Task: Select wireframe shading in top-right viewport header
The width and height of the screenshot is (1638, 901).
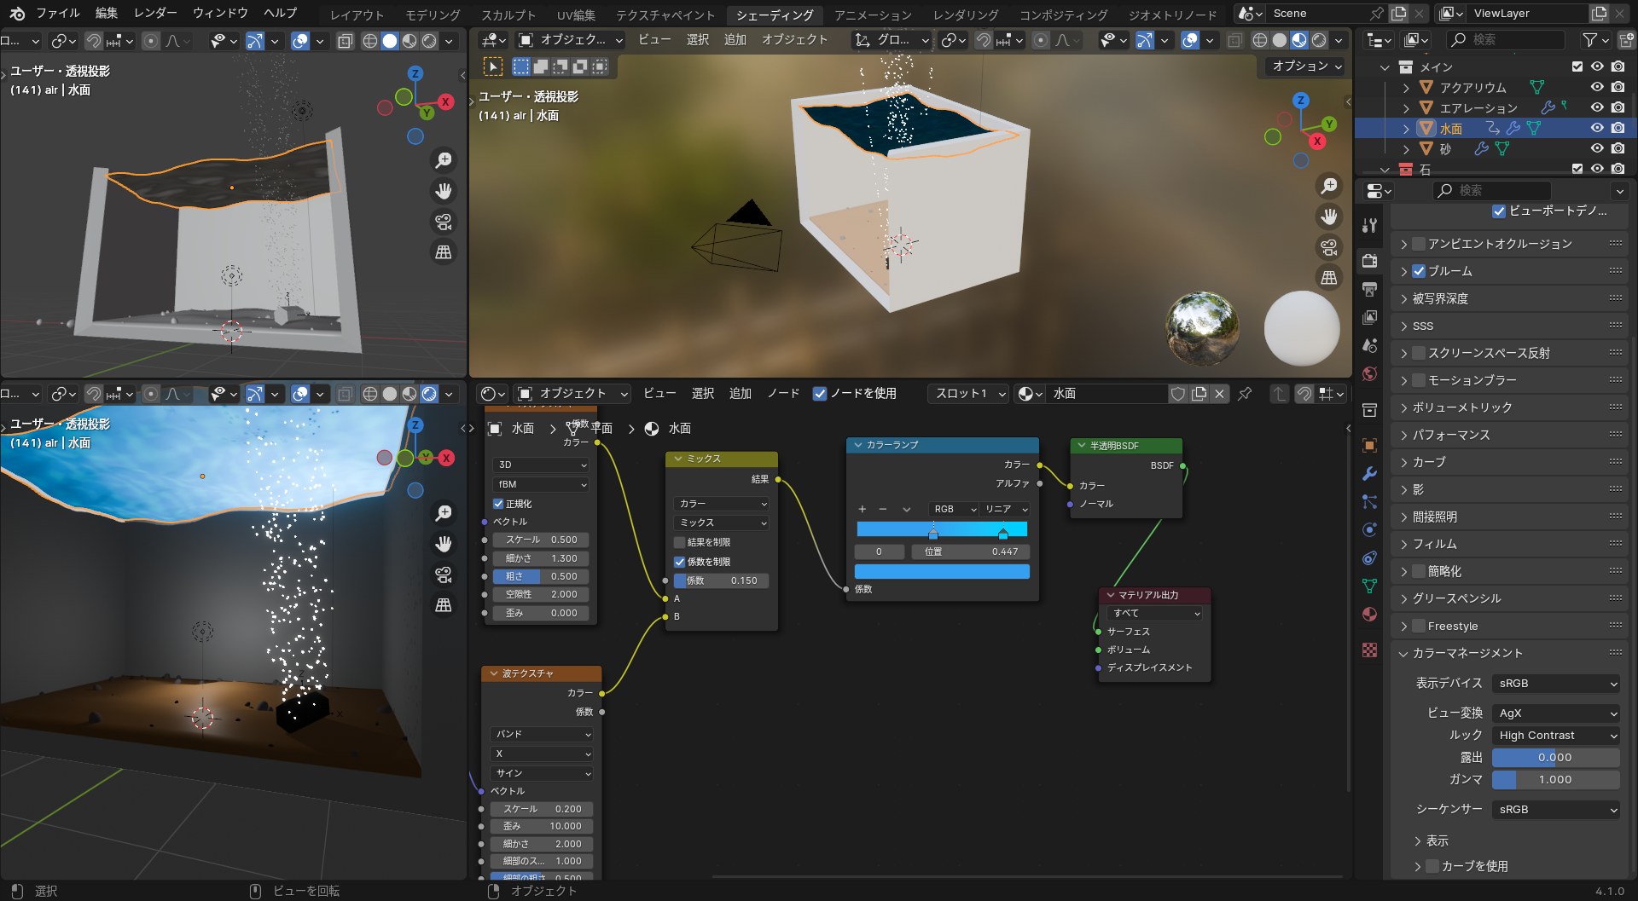Action: pos(1260,40)
